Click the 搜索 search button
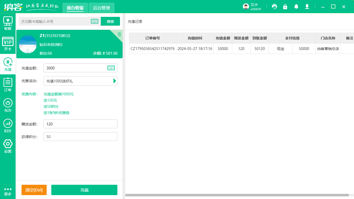This screenshot has height=199, width=354. [110, 21]
